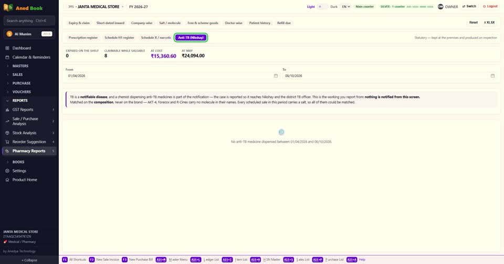The image size is (504, 264).
Task: Click the Dashboard grid icon in sidebar
Action: click(7, 48)
